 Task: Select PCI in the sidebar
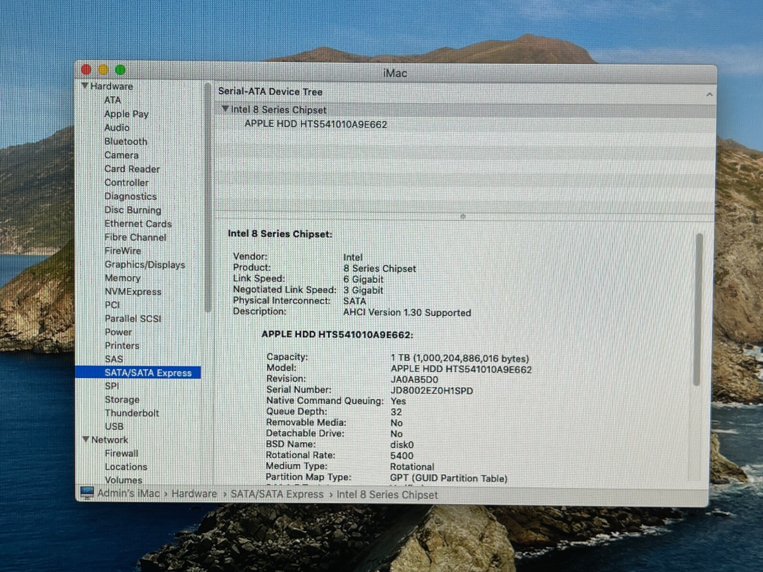(113, 305)
